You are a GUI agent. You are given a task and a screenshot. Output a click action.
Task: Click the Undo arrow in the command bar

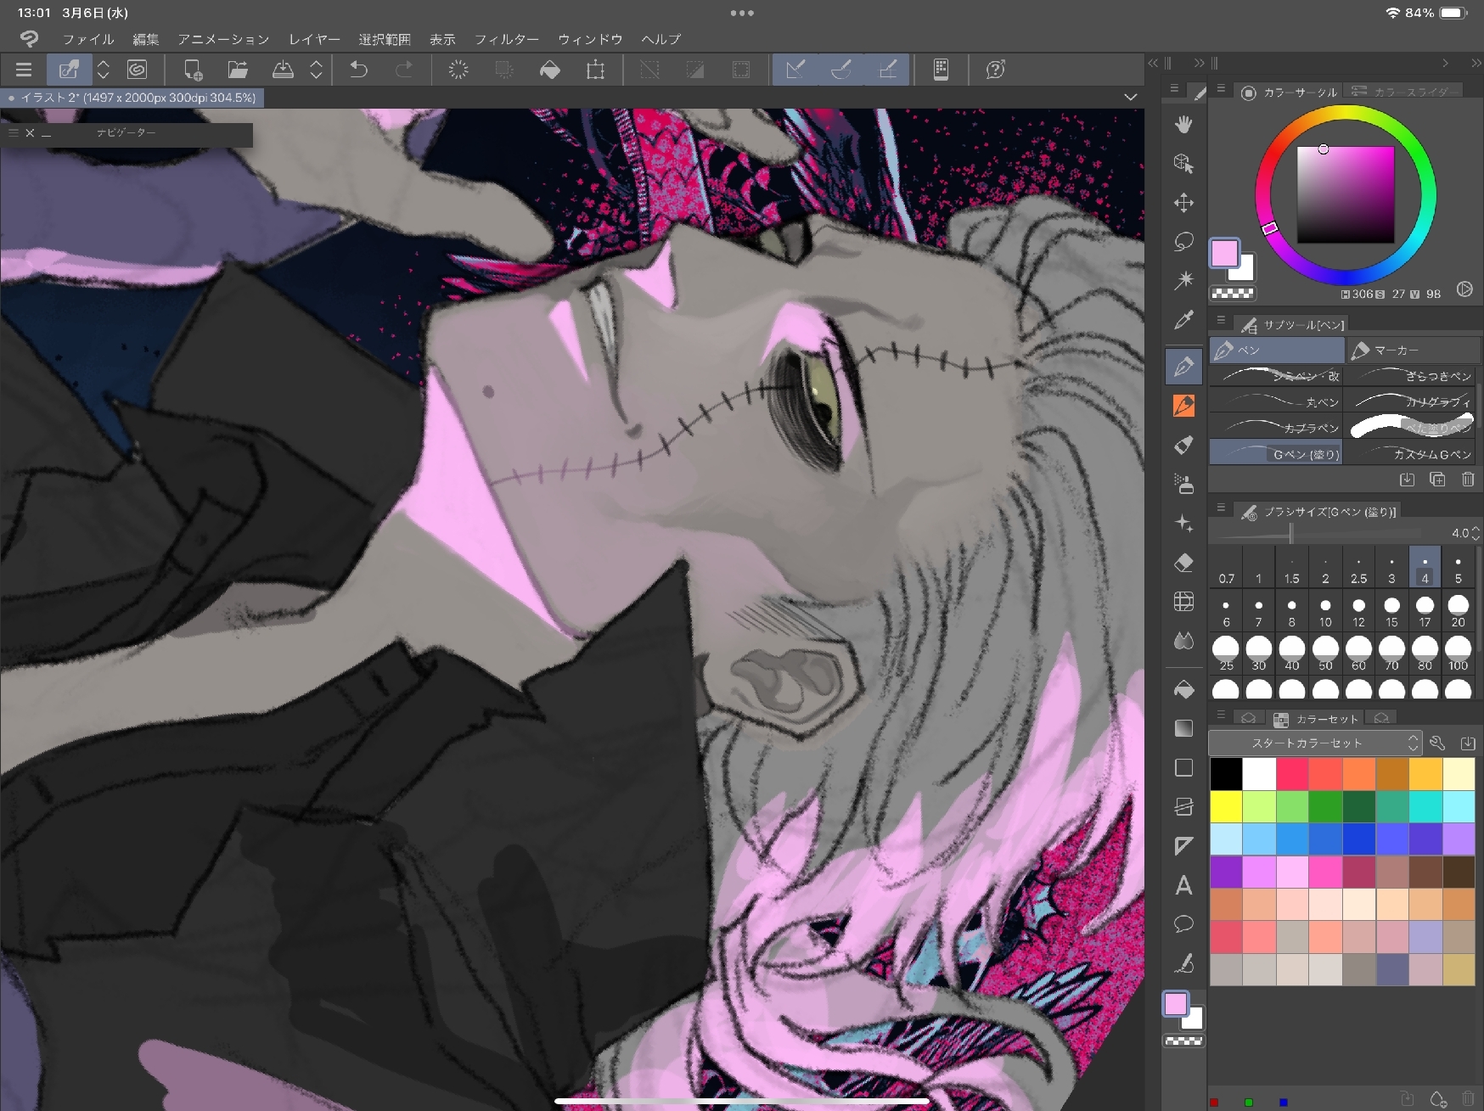pyautogui.click(x=359, y=70)
